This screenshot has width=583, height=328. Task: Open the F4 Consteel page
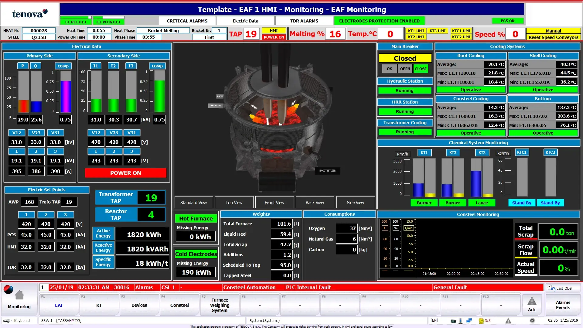tap(179, 305)
